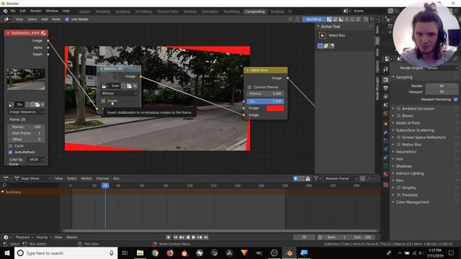Open the Render Engine dropdown
Screen dimensions: 461x259
click(442, 68)
